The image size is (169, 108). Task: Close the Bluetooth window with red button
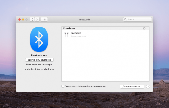click(19, 19)
